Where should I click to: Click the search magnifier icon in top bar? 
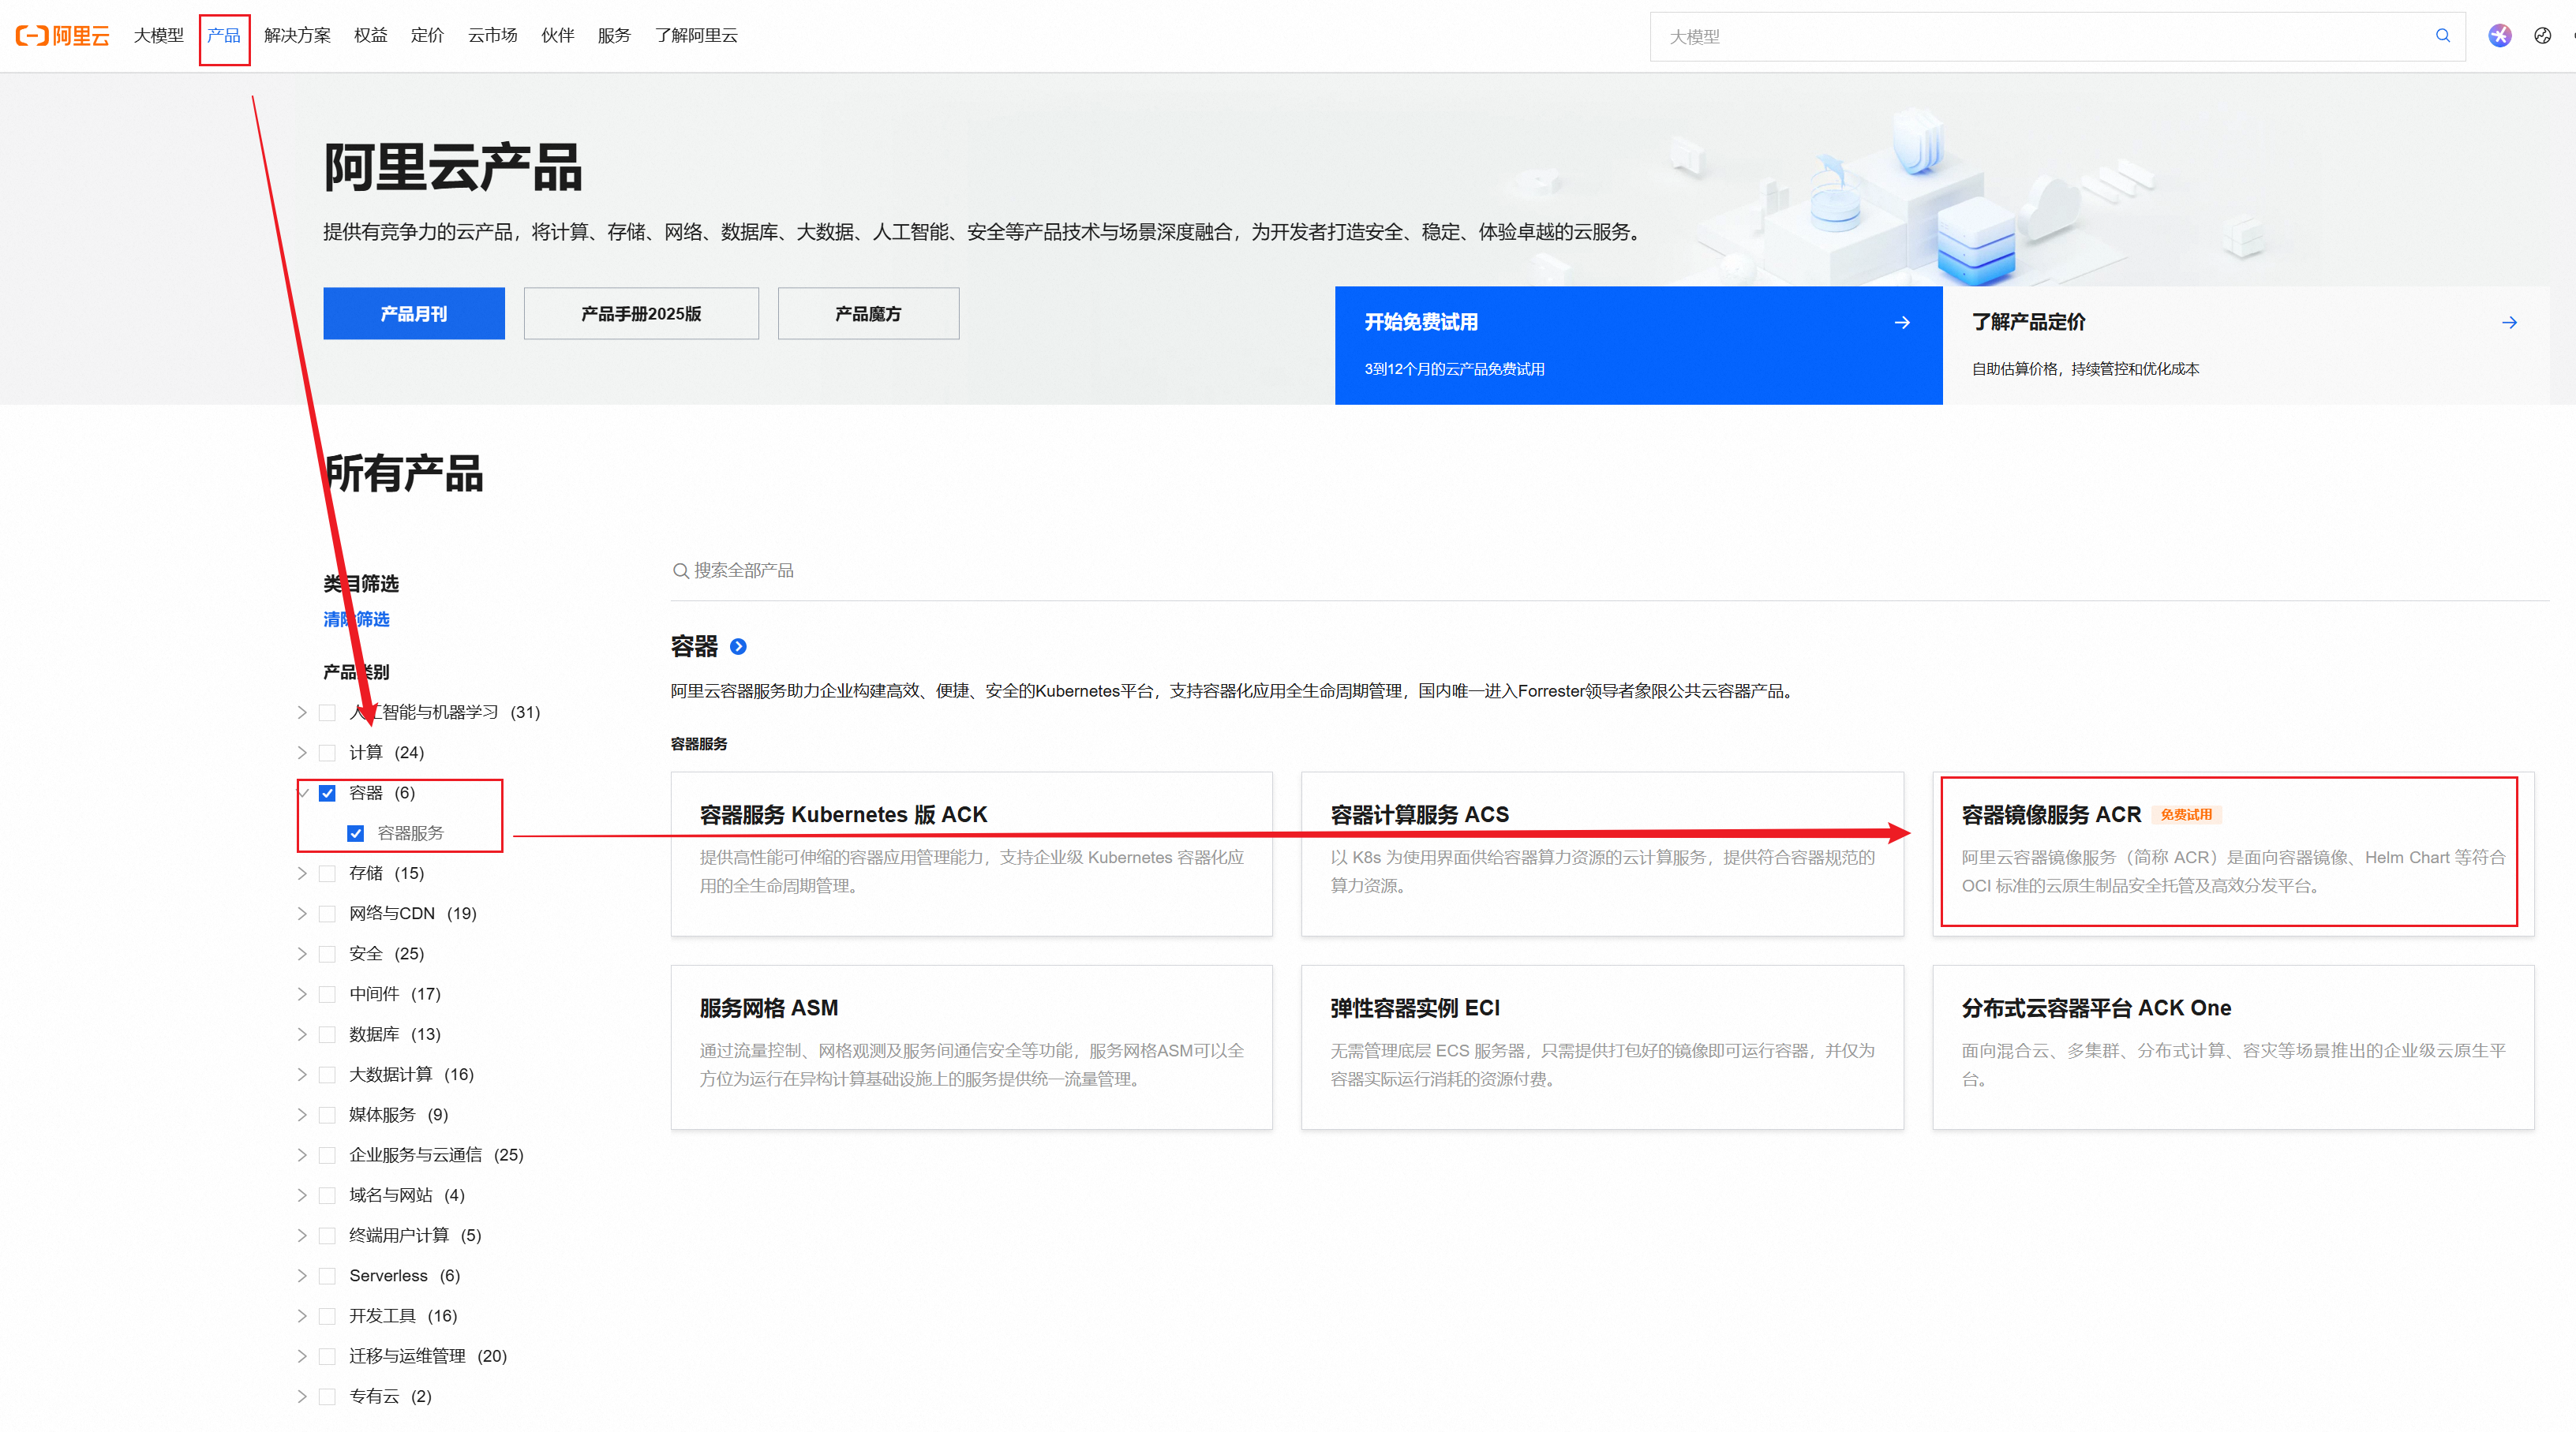point(2442,36)
